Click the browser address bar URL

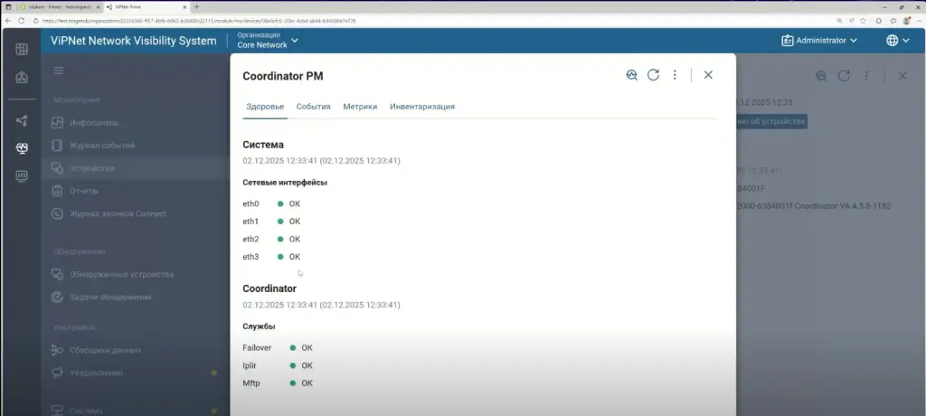click(199, 21)
